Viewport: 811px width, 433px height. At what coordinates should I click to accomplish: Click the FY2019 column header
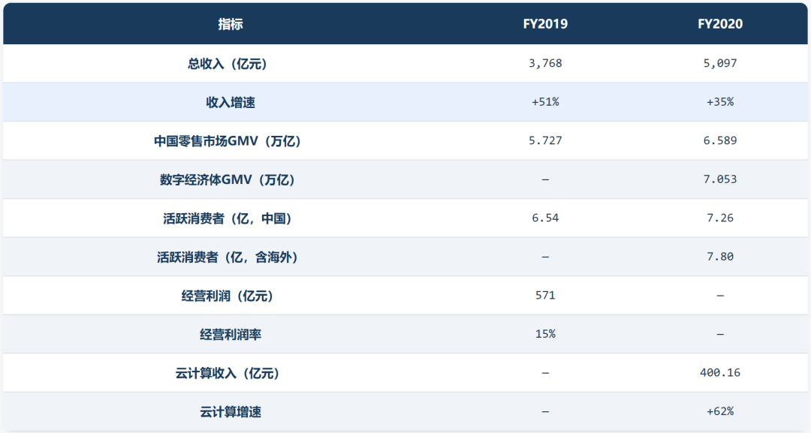coord(545,24)
